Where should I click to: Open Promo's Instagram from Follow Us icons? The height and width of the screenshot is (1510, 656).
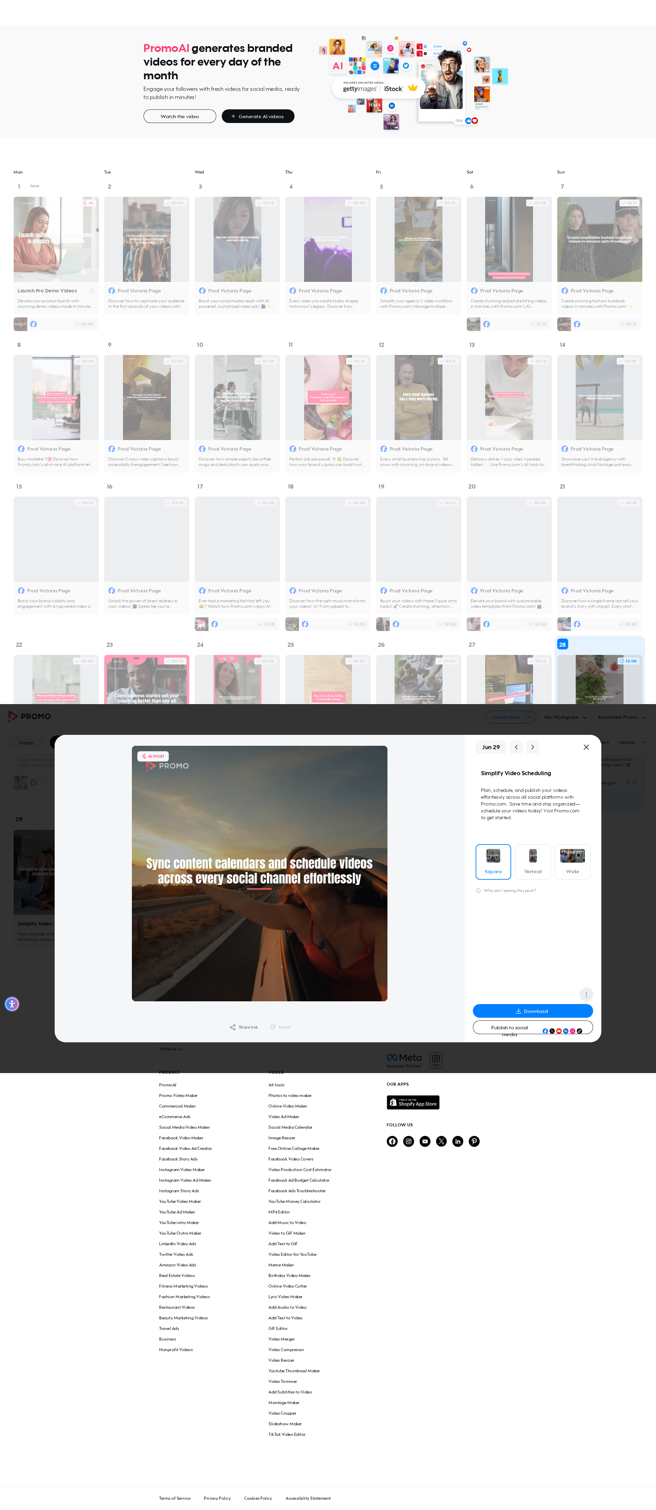click(409, 1141)
